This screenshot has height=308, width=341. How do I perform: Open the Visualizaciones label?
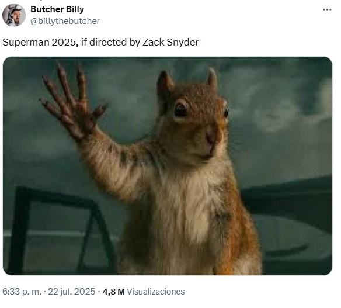[156, 292]
